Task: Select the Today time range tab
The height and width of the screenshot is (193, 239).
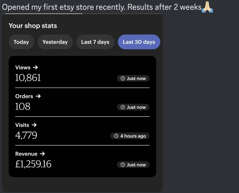Action: point(21,42)
